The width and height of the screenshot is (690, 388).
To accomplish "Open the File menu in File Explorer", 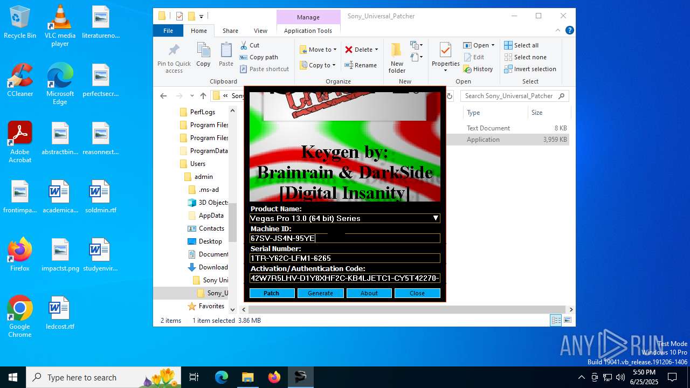I will pos(168,31).
